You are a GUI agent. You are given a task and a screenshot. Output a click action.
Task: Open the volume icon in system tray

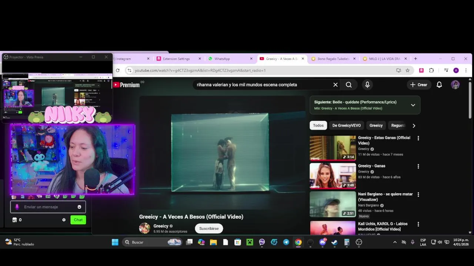click(x=440, y=242)
